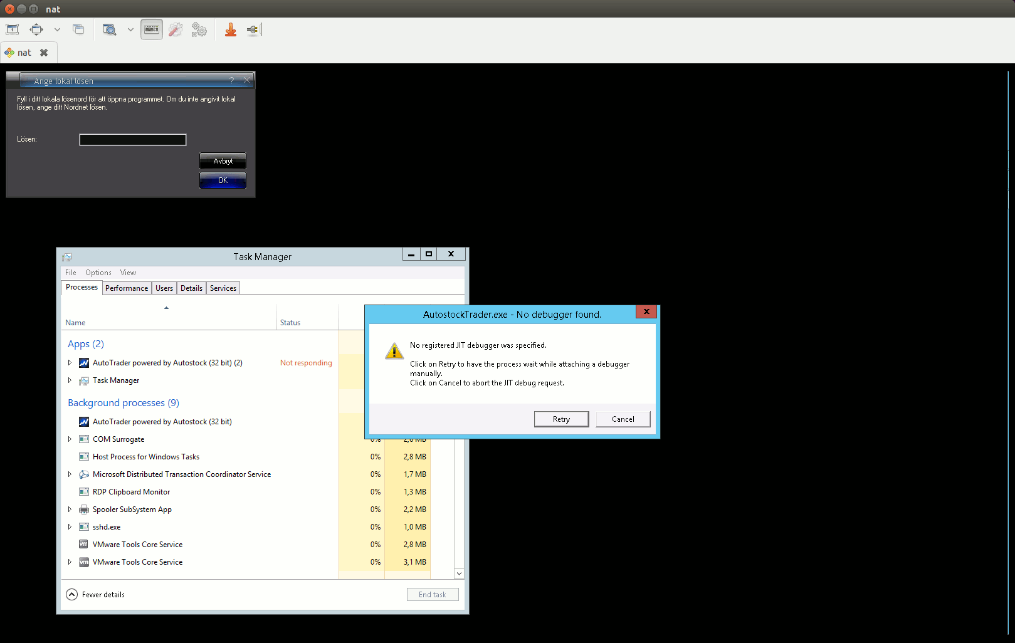
Task: Close the nat connection tab
Action: tap(44, 53)
